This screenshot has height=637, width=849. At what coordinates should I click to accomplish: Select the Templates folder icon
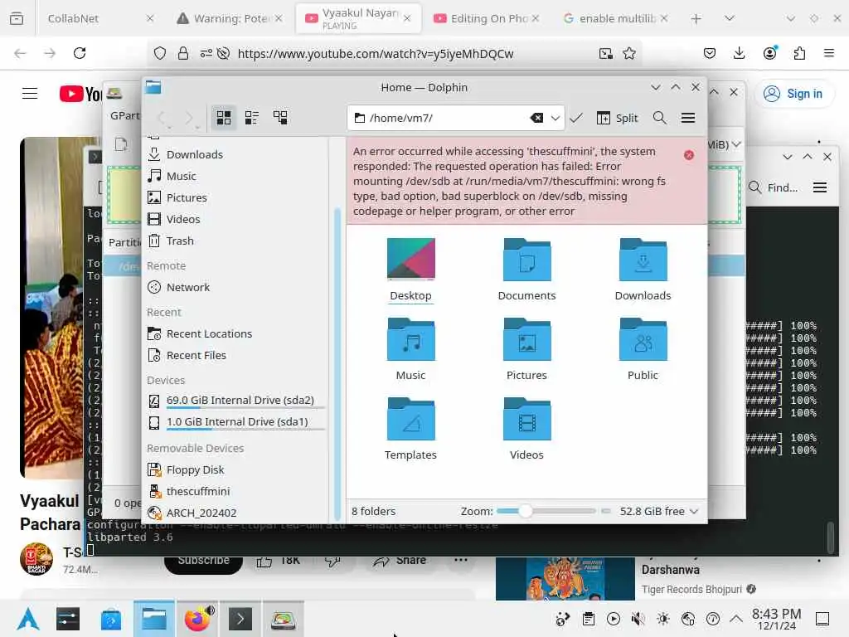tap(411, 429)
